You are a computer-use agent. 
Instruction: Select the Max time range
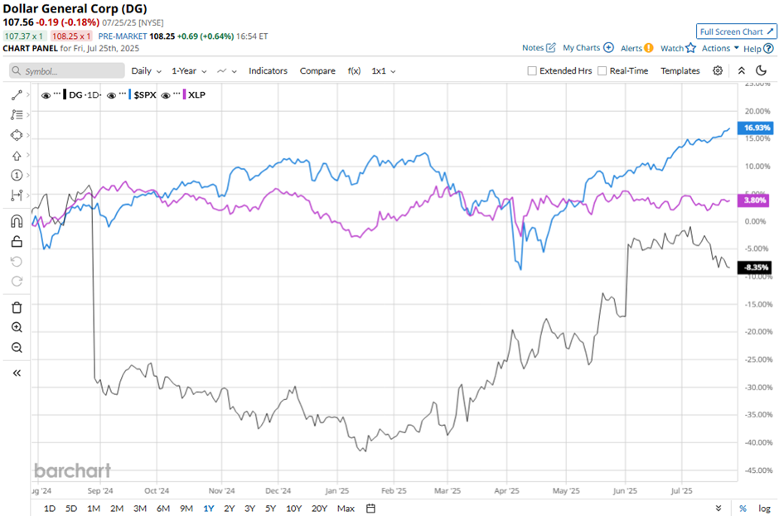tap(346, 509)
